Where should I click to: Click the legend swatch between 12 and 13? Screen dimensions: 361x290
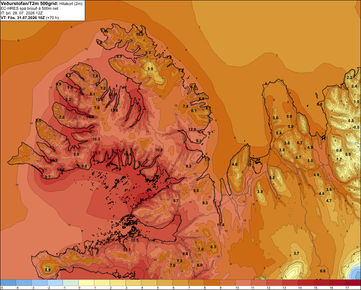click(274, 283)
